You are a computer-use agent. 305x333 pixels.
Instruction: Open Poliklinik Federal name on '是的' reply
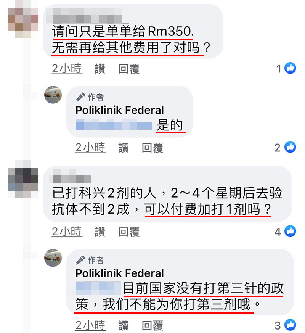120,110
